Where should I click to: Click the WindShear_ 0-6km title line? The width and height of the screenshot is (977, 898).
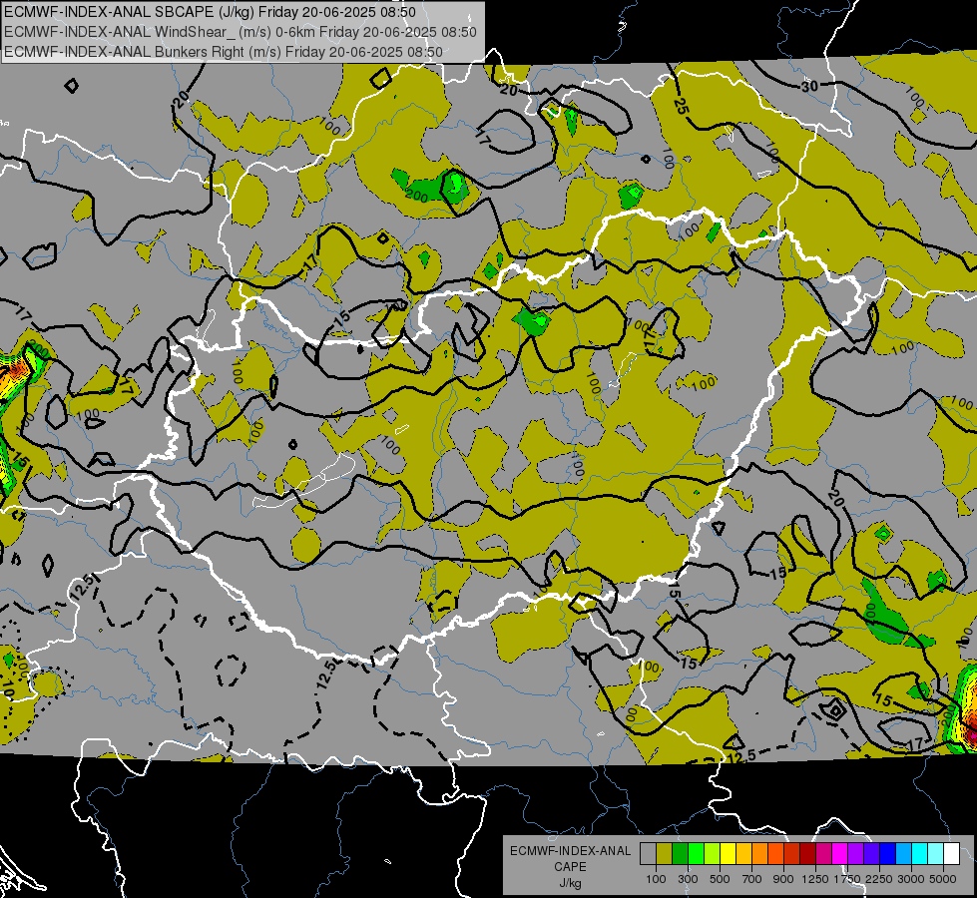240,32
